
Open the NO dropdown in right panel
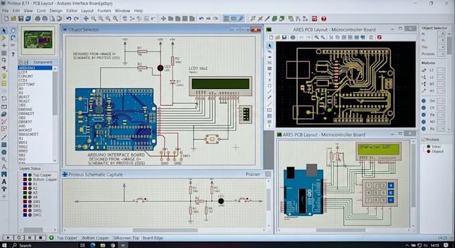click(441, 122)
